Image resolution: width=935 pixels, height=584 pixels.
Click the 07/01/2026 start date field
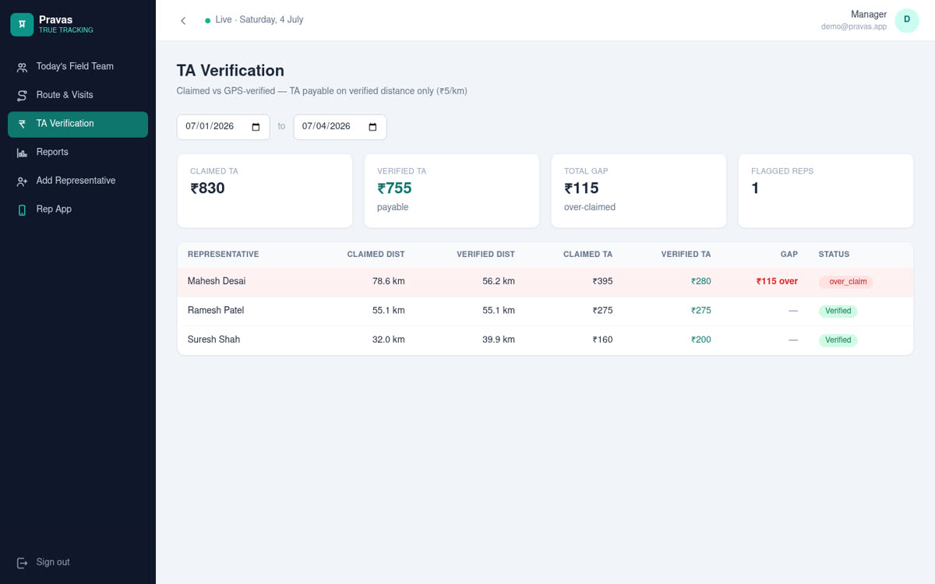point(223,127)
